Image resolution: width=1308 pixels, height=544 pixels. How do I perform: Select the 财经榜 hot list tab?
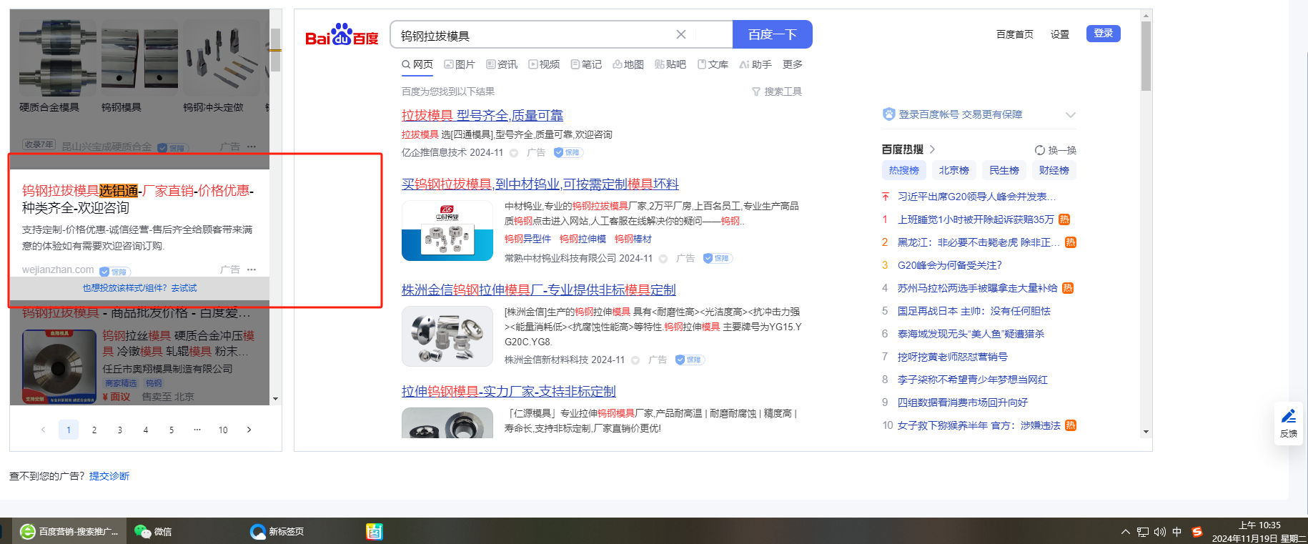(x=1054, y=170)
